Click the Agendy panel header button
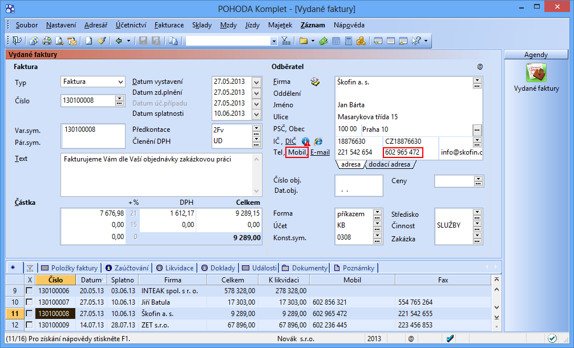574x348 pixels. [x=536, y=55]
